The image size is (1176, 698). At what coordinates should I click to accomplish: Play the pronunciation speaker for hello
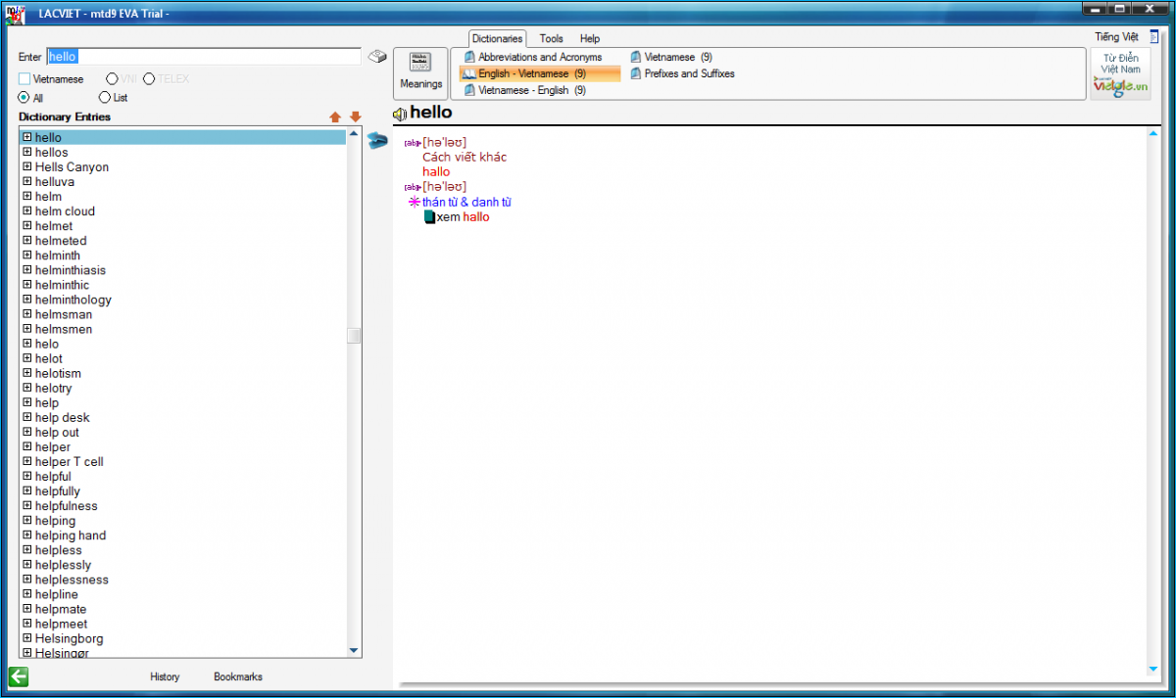tap(400, 115)
